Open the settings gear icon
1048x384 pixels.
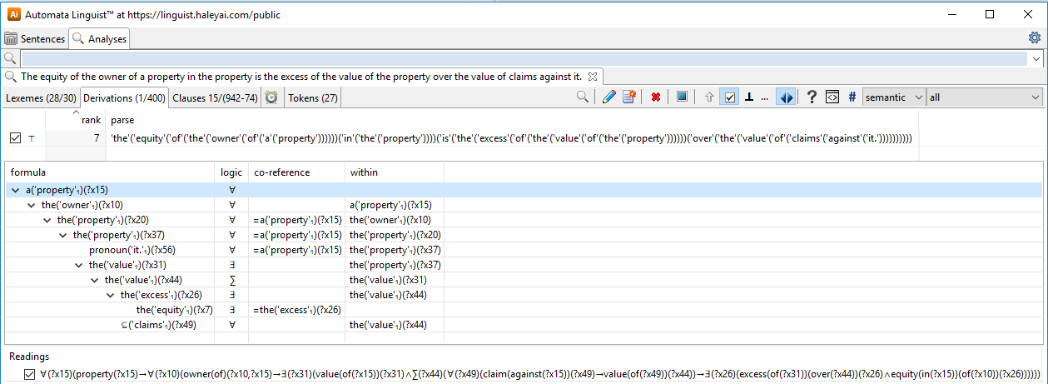(1034, 37)
